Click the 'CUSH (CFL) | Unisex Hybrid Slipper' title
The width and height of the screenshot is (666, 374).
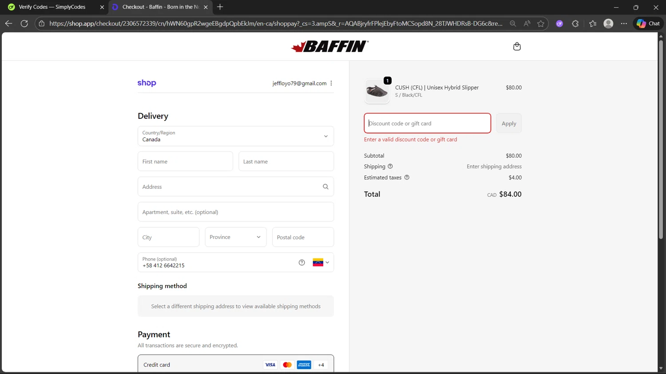point(437,87)
